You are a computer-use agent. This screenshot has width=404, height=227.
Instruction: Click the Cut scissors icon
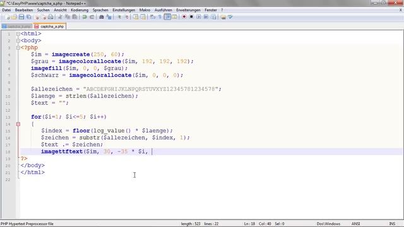tap(60, 17)
